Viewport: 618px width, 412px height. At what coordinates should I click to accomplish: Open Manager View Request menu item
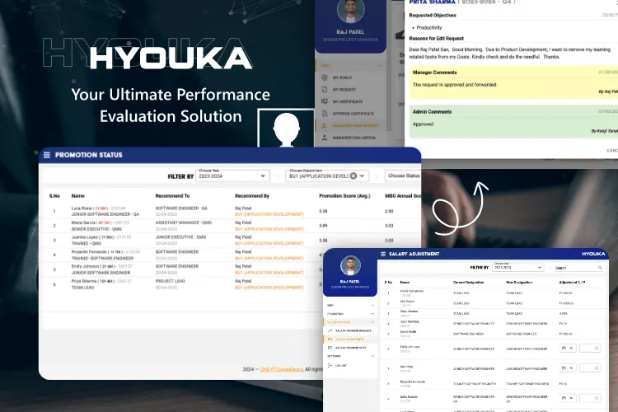(x=355, y=126)
